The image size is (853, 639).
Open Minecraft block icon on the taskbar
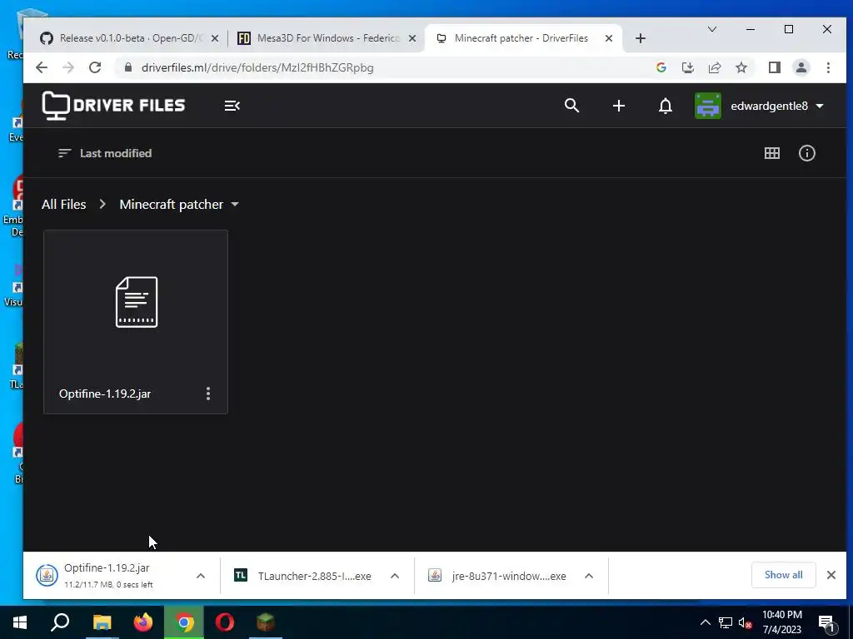point(266,622)
